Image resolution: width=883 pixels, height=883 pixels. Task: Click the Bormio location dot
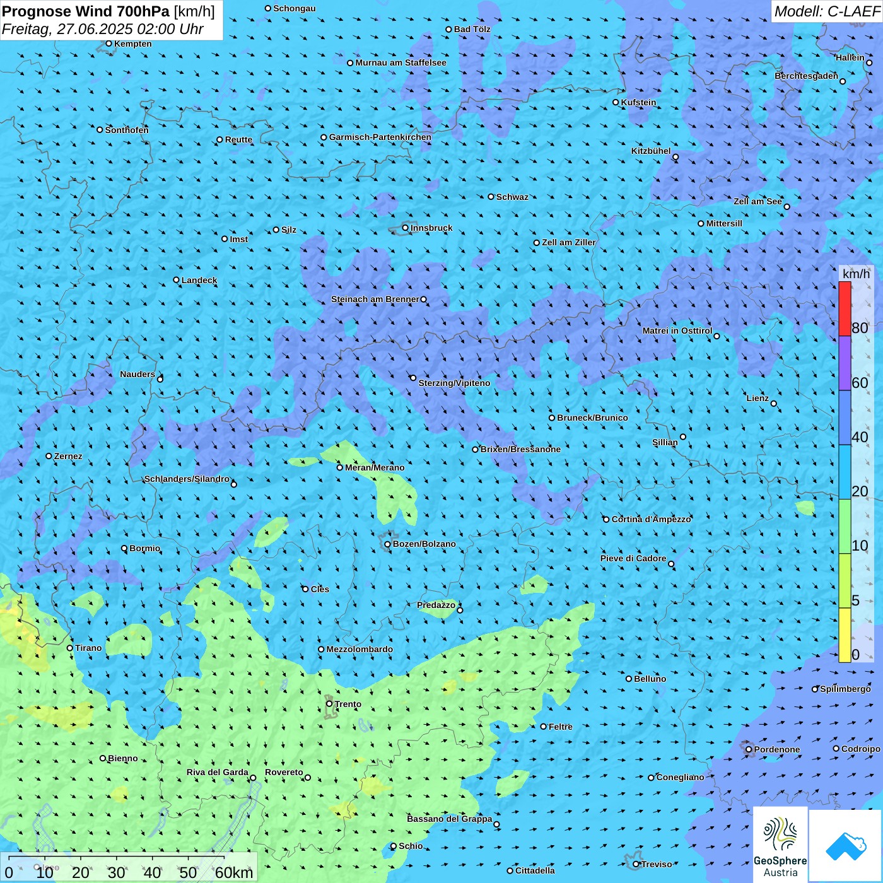point(124,548)
